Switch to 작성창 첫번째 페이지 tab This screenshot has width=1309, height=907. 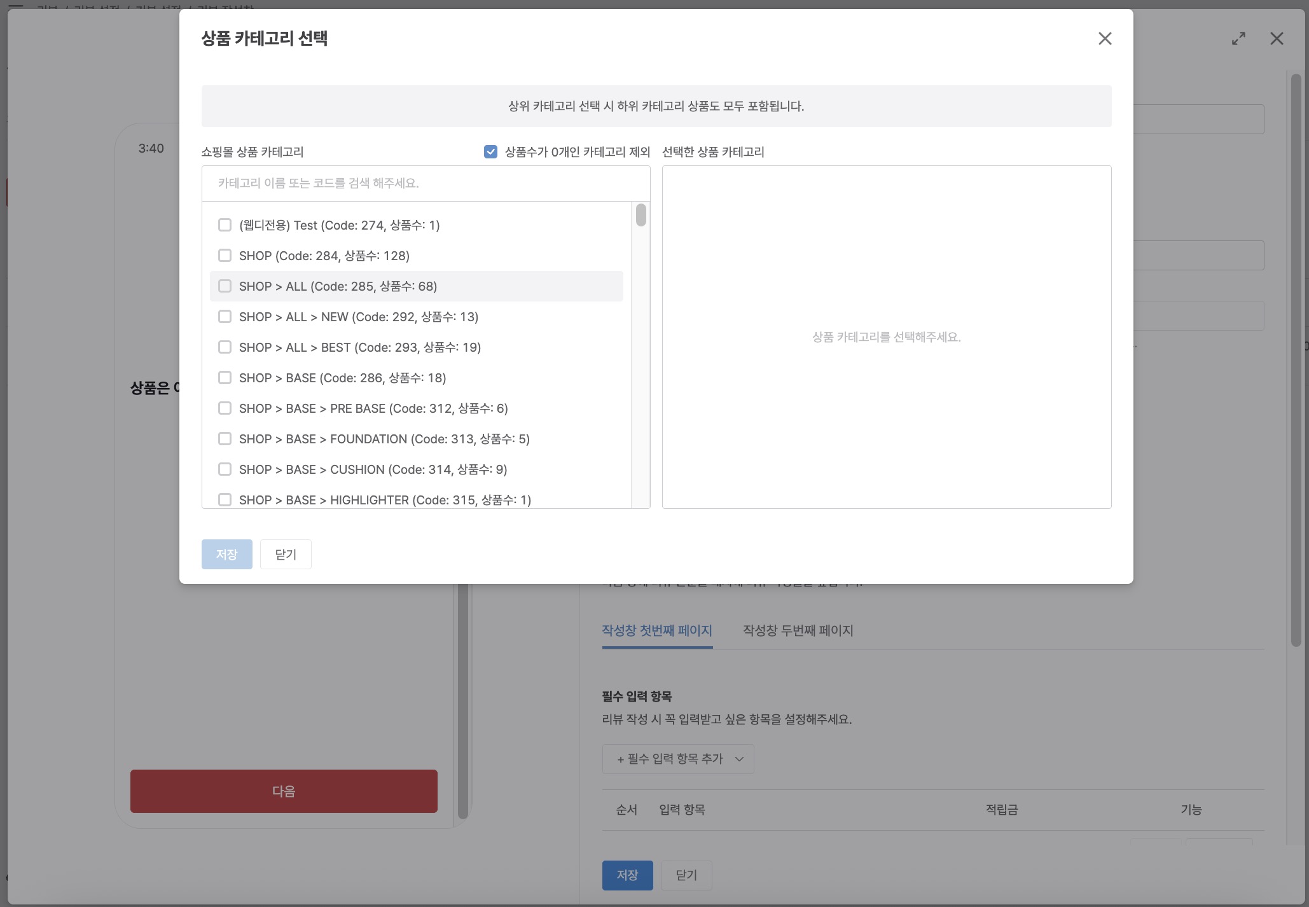(x=657, y=630)
